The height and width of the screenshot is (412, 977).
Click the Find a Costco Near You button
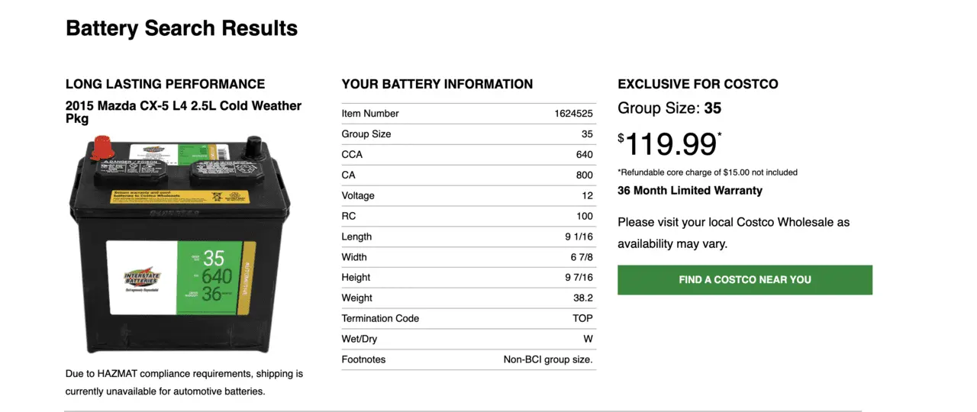tap(745, 280)
